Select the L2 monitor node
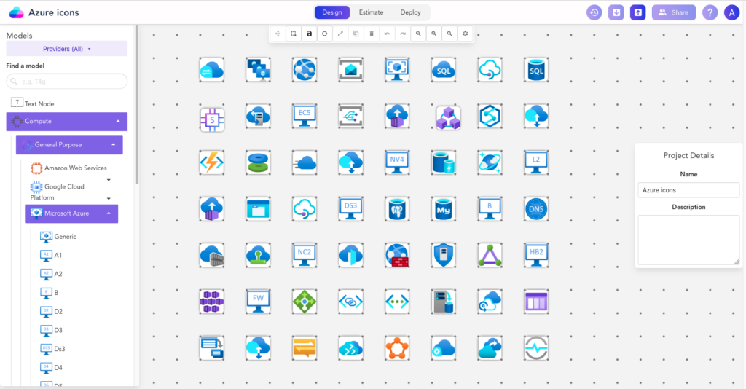 (x=536, y=162)
